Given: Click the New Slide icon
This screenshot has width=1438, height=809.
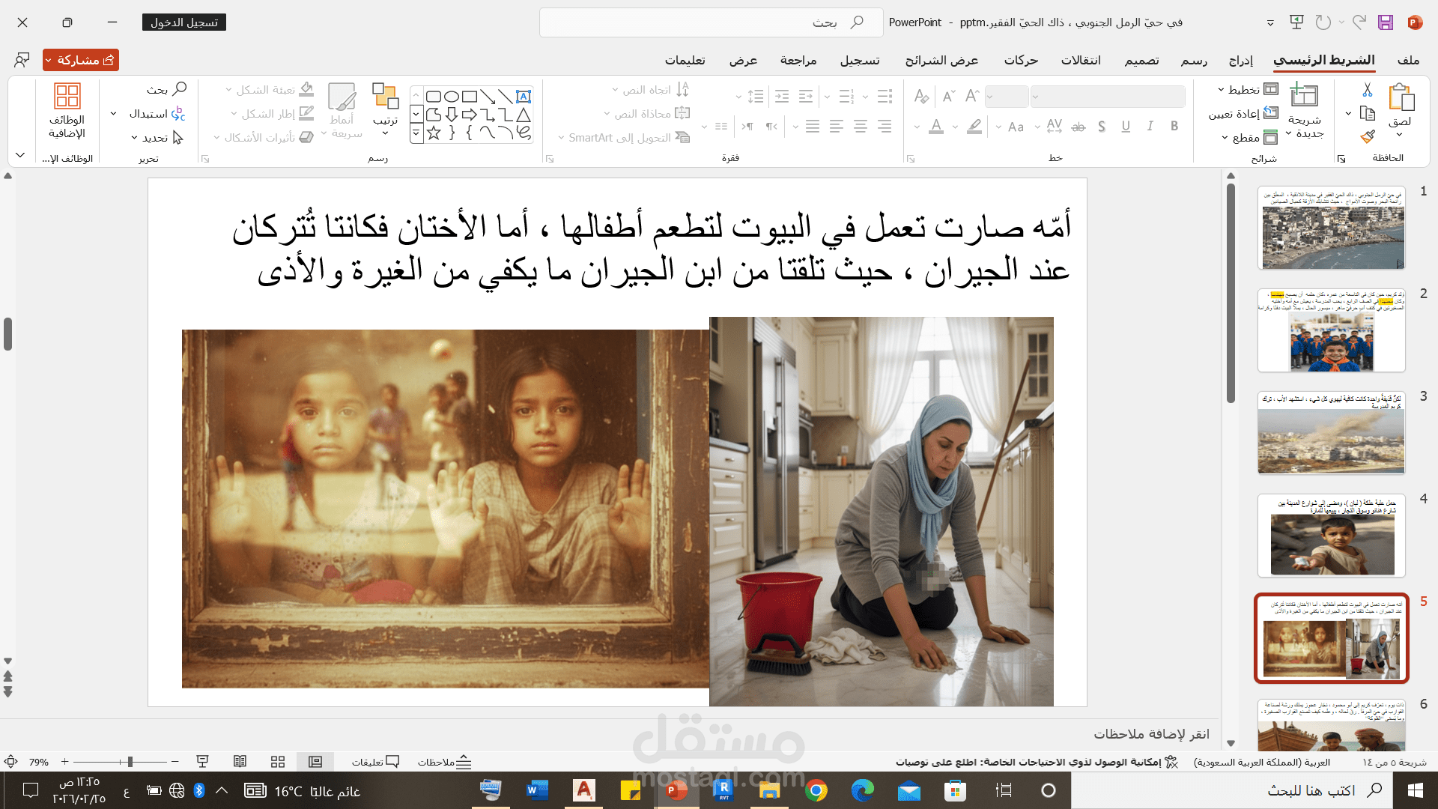Looking at the screenshot, I should 1304,96.
